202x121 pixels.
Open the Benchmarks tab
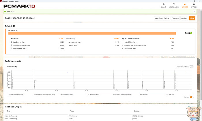(x=174, y=6)
